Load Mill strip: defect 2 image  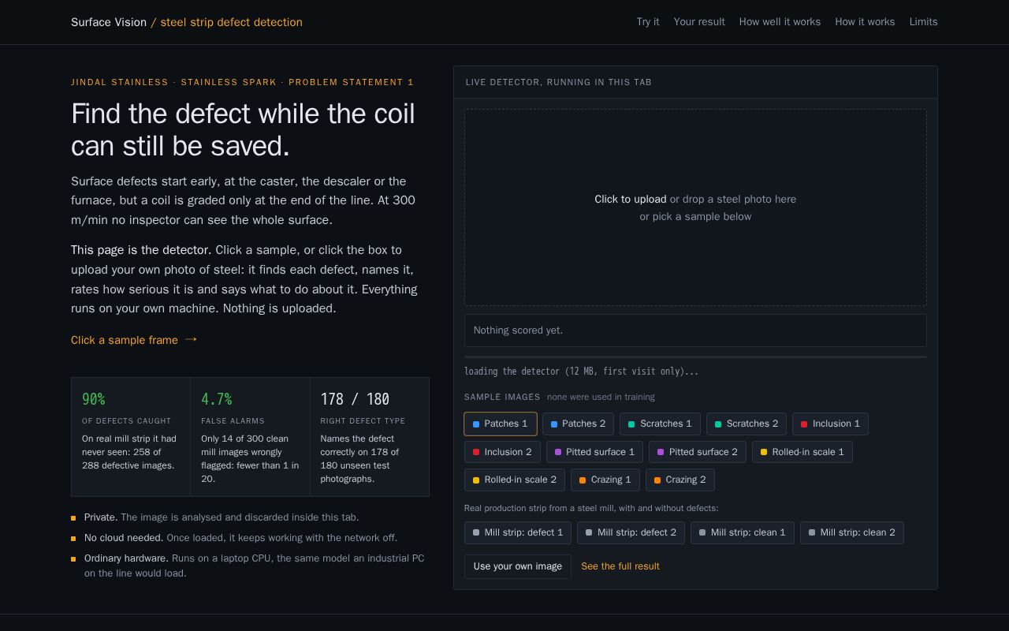coord(631,532)
